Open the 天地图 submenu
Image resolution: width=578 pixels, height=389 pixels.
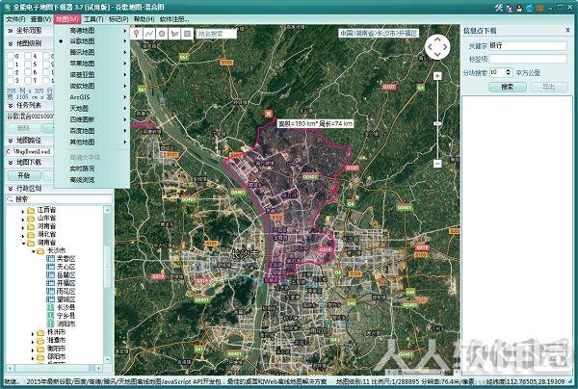[92, 108]
